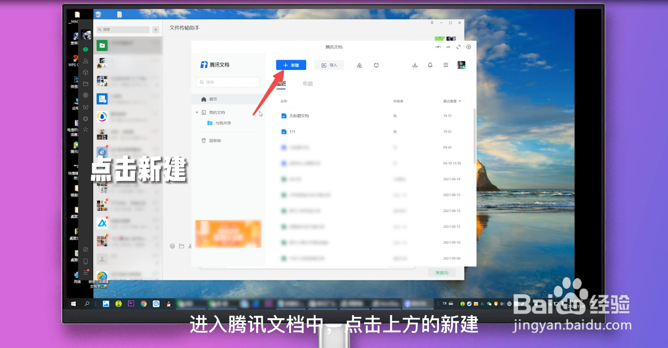The height and width of the screenshot is (348, 668).
Task: Open the WeChat moments aperture icon
Action: 85,95
